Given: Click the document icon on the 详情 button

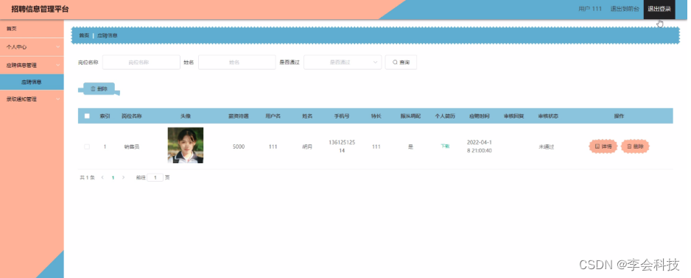Looking at the screenshot, I should coord(597,146).
